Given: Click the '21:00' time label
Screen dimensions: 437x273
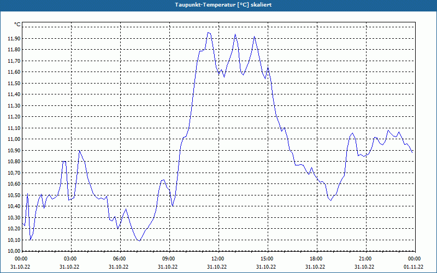Looking at the screenshot, I should click(365, 259).
